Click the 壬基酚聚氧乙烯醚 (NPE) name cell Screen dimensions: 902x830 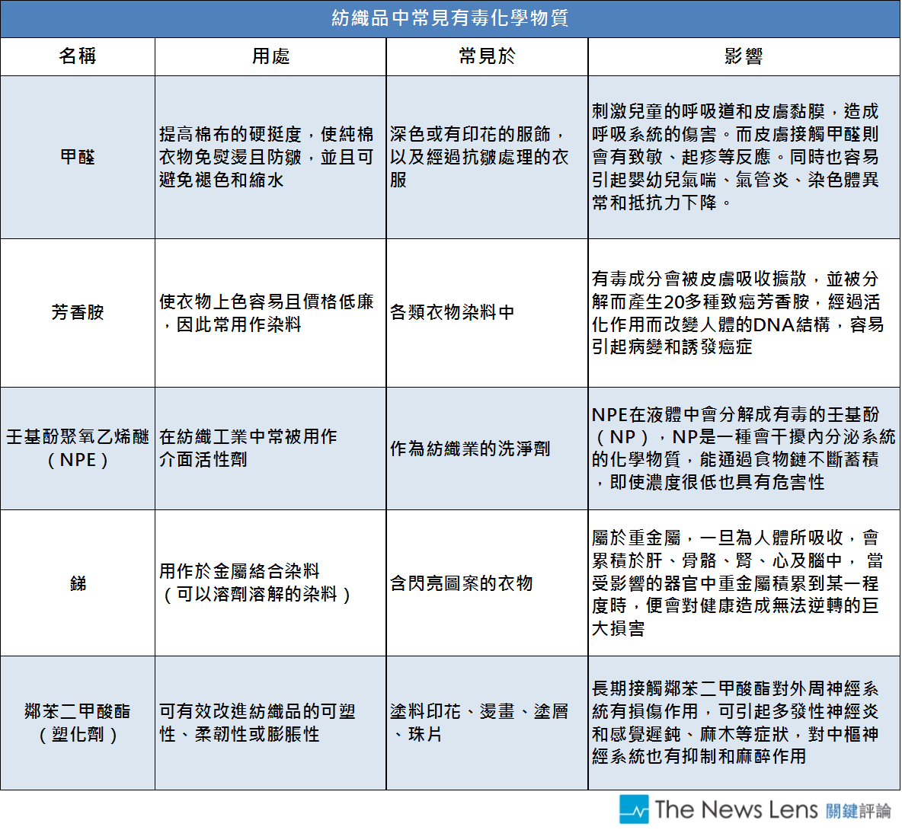(x=78, y=449)
